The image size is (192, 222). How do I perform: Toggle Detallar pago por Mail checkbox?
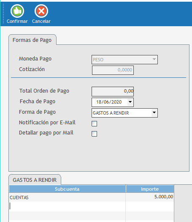pos(94,134)
